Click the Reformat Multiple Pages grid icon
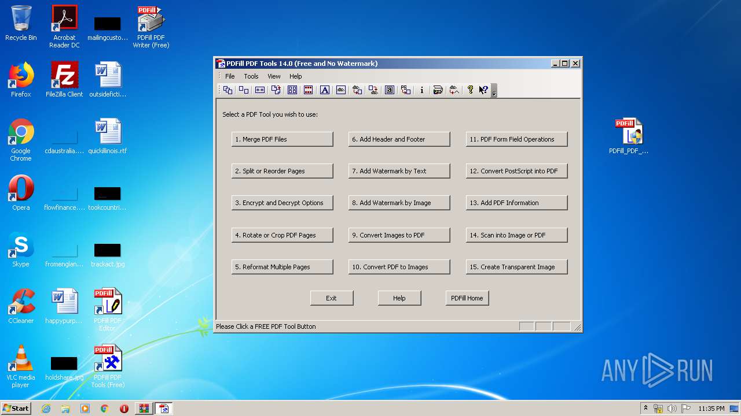 pyautogui.click(x=292, y=90)
